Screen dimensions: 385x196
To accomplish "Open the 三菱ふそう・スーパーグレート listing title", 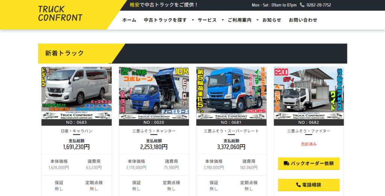I will [231, 131].
